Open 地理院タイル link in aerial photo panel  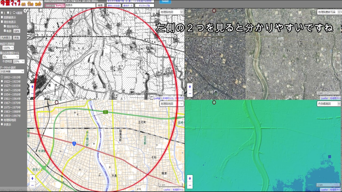coord(335,98)
